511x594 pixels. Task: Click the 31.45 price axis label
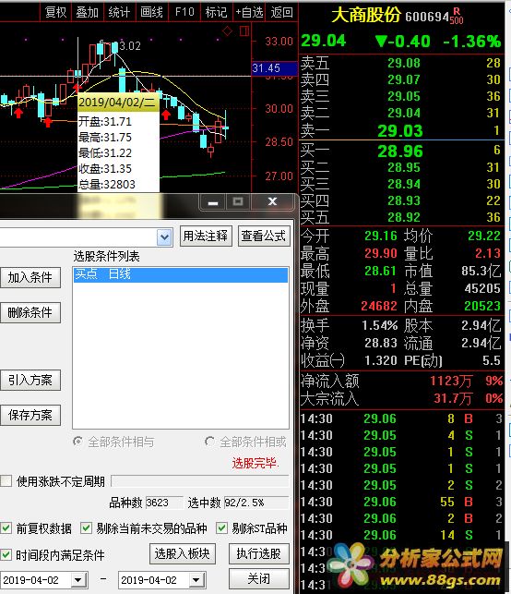[x=274, y=68]
